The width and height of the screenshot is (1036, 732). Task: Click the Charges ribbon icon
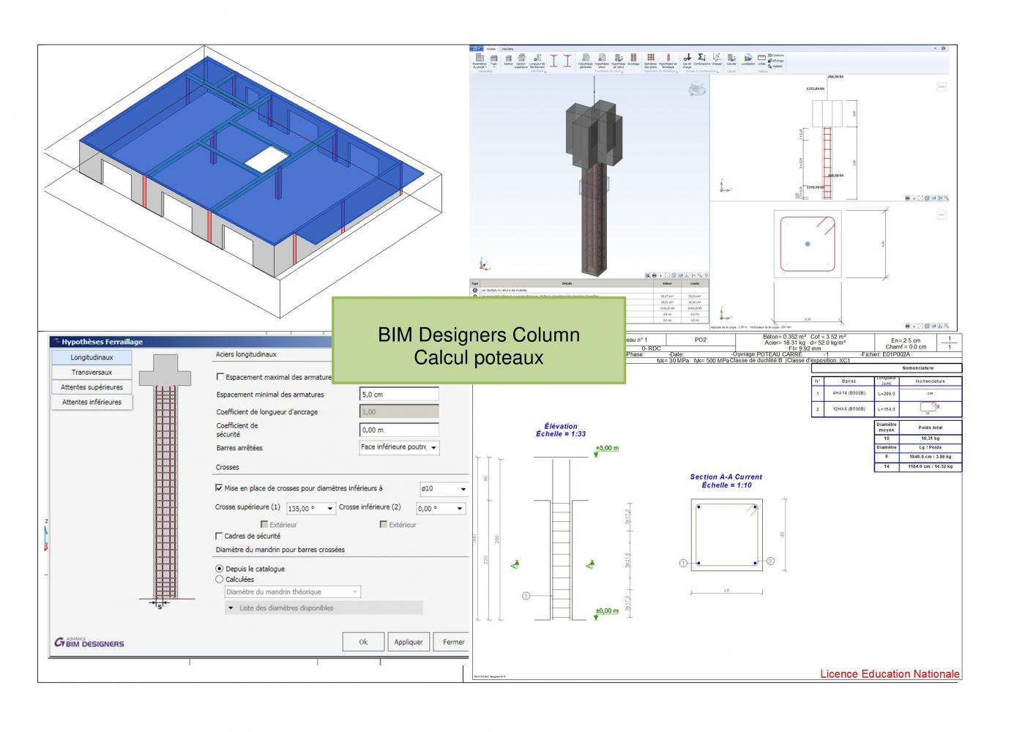716,59
